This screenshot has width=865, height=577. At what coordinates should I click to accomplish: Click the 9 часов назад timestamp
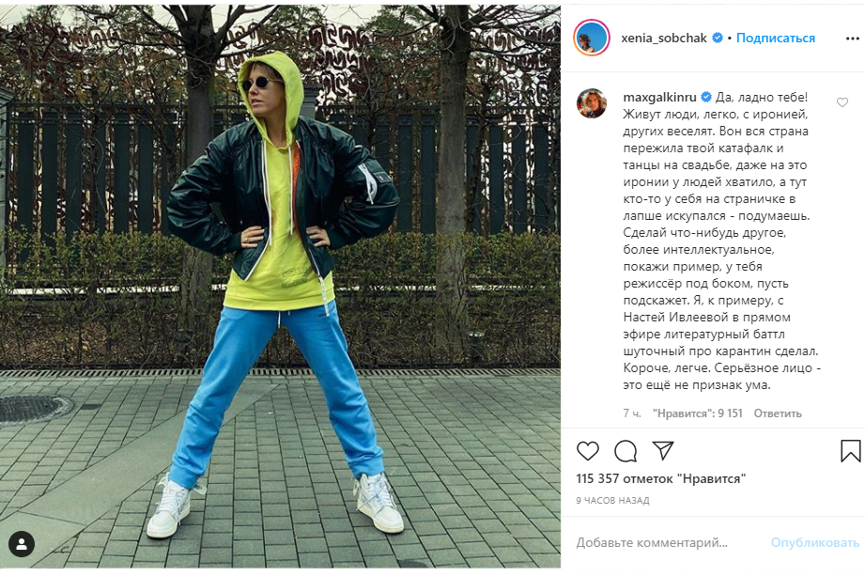point(613,501)
